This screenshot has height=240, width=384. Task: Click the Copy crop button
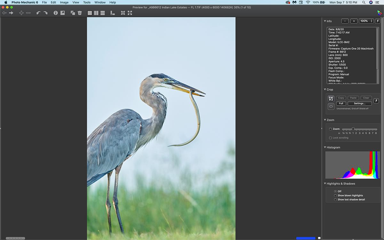[341, 98]
